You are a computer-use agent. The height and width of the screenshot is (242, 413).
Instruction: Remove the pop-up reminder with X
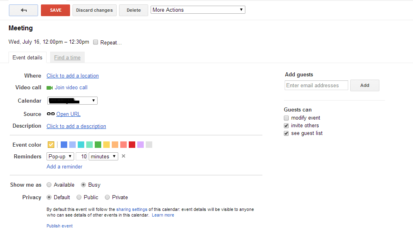(x=123, y=156)
